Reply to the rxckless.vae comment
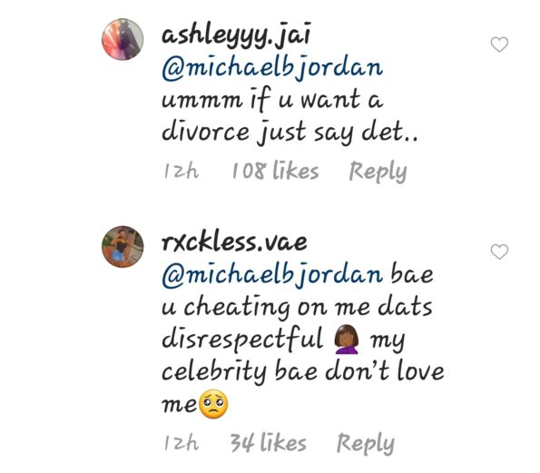This screenshot has height=473, width=540. point(366,444)
